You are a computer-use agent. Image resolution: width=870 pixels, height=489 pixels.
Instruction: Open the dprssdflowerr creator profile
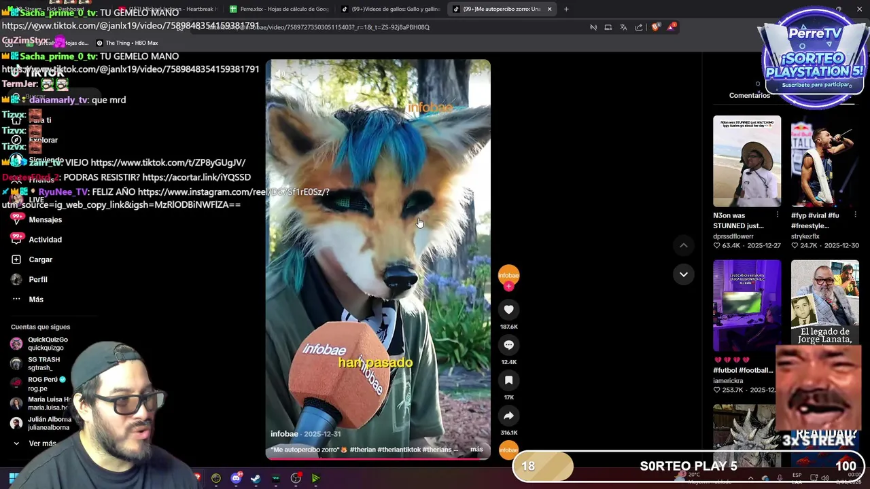pos(733,236)
